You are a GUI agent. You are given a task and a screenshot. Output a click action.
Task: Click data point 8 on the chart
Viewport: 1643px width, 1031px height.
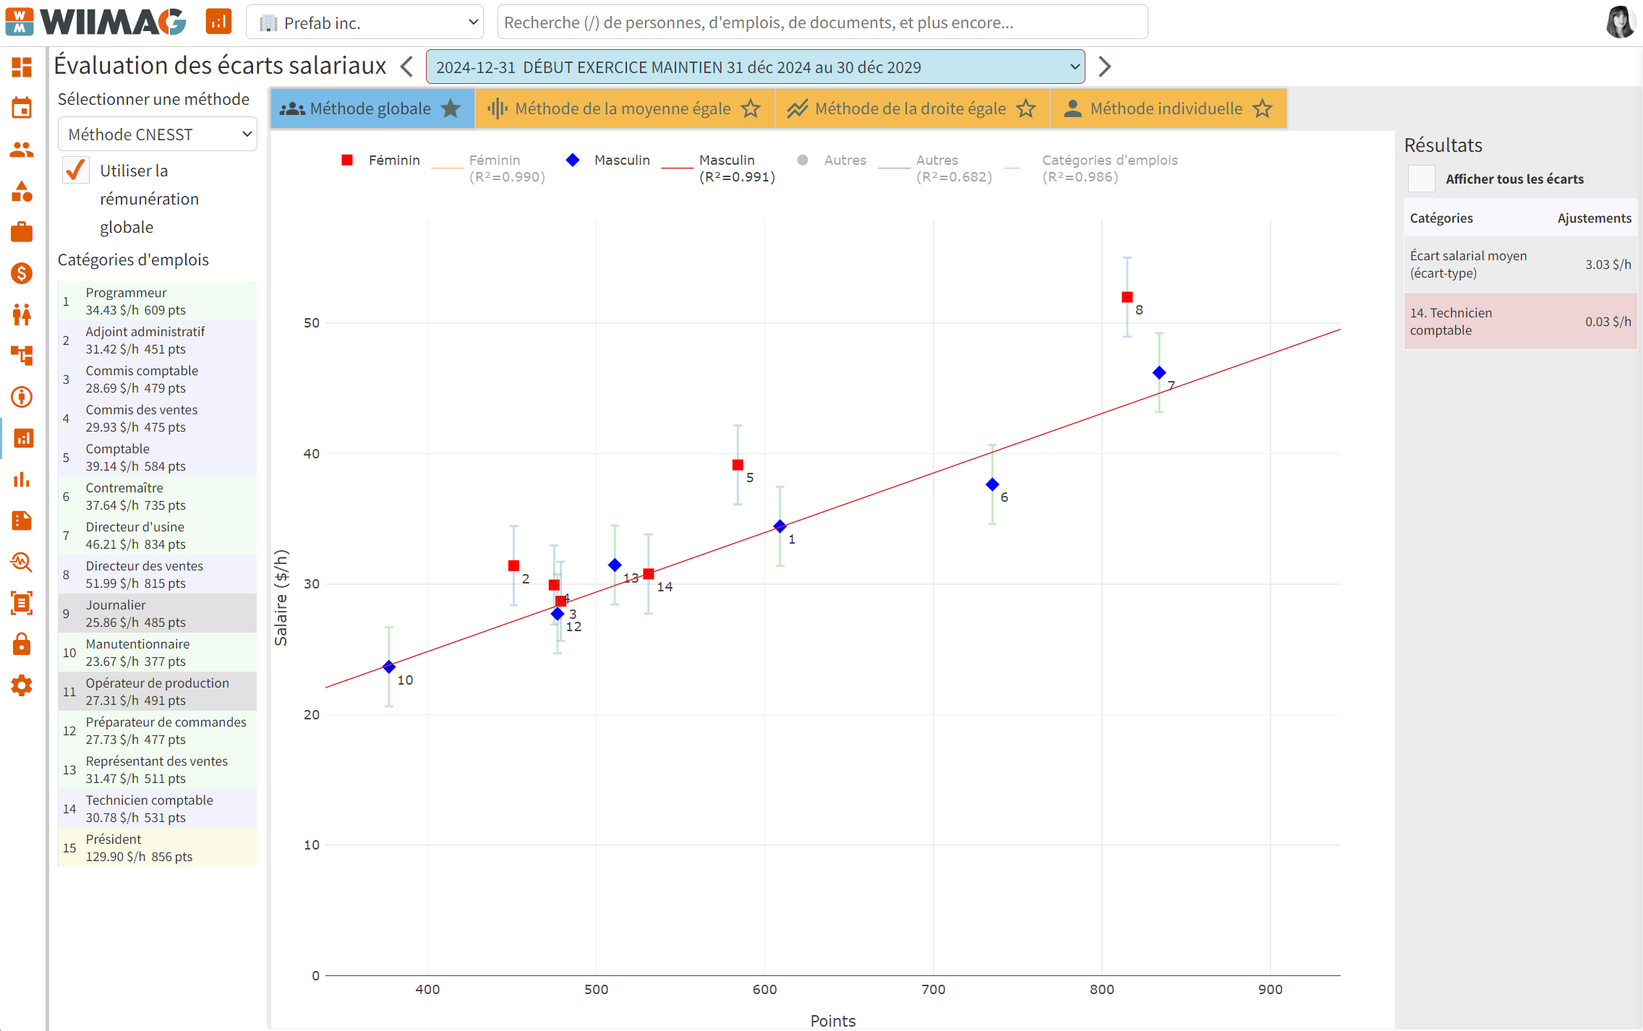[1127, 297]
